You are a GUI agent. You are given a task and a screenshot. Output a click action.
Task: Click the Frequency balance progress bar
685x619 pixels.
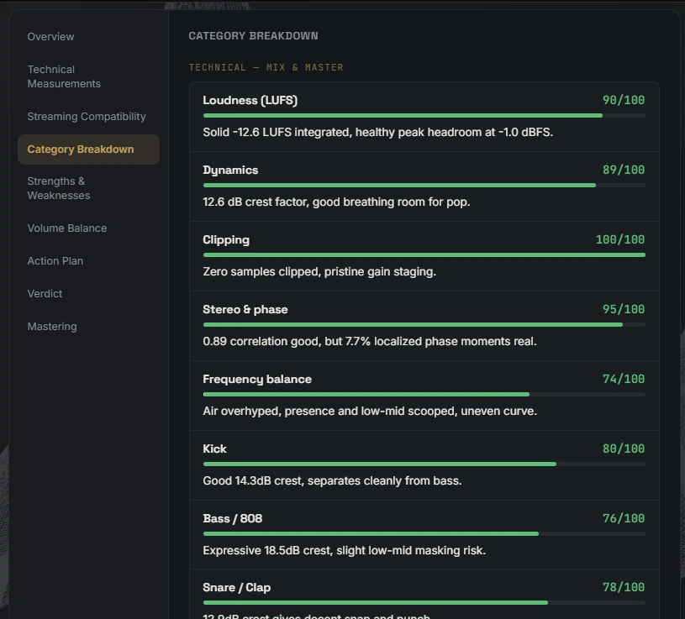424,395
